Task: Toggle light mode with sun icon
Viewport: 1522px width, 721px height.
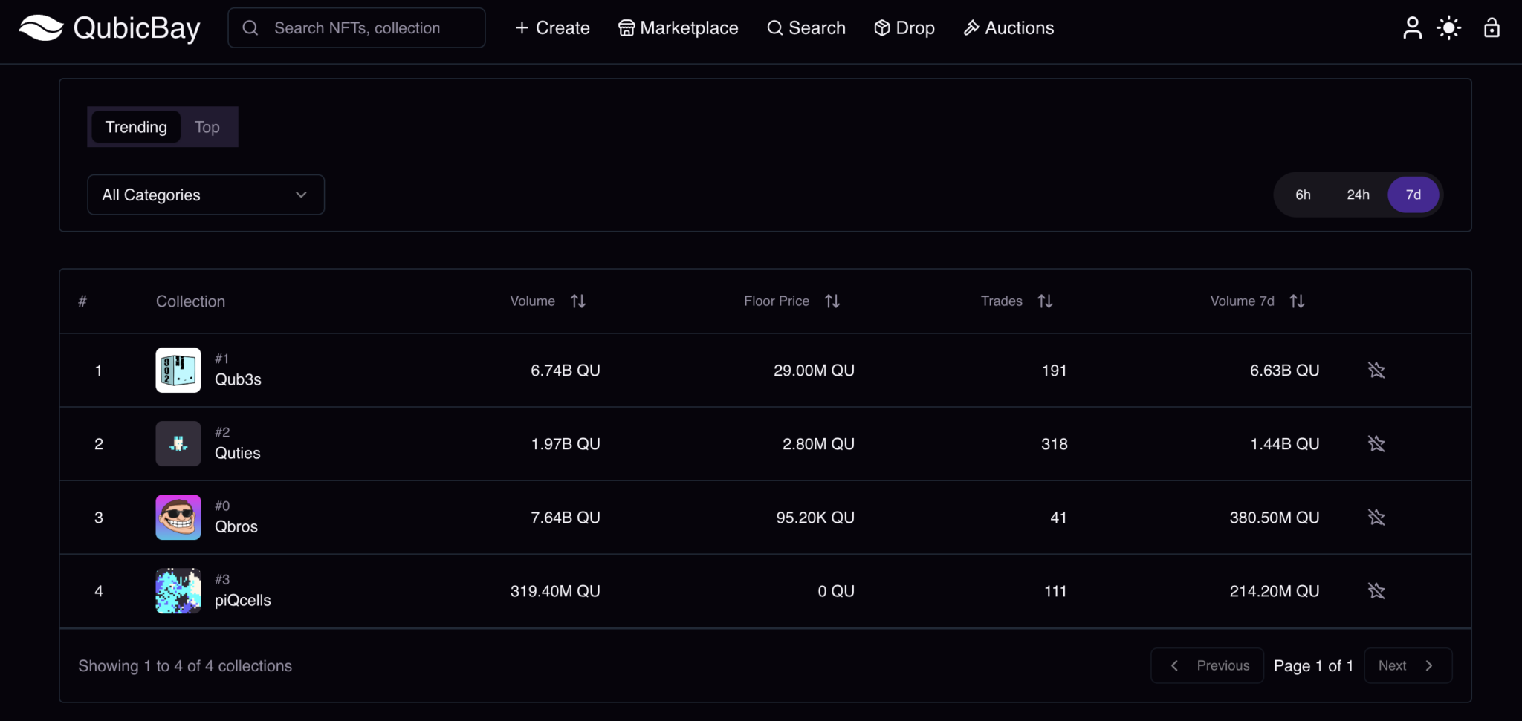Action: coord(1448,28)
